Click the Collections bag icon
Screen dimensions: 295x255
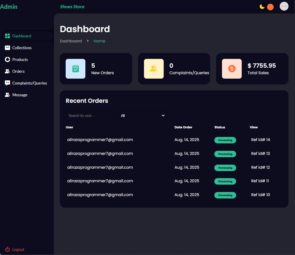point(7,48)
